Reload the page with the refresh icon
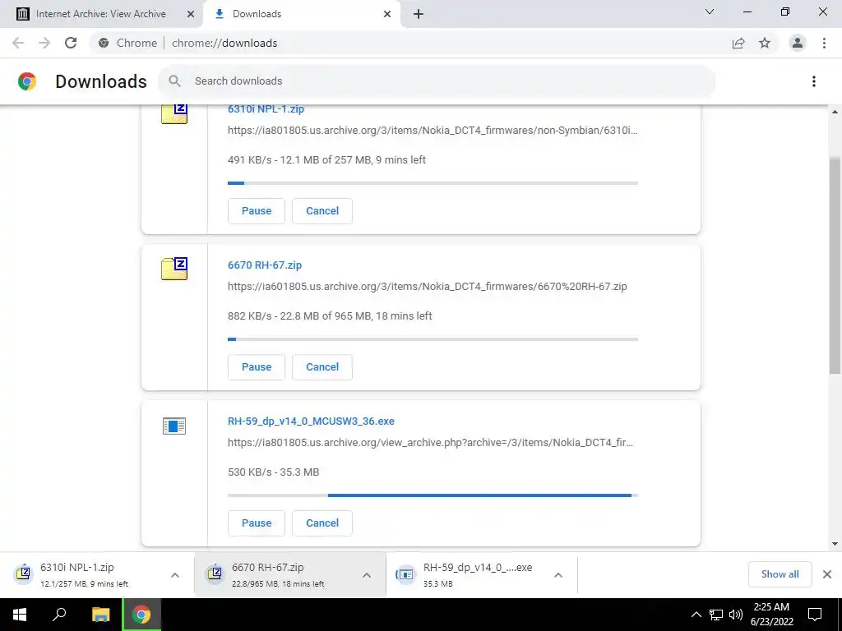The image size is (842, 631). pyautogui.click(x=71, y=43)
